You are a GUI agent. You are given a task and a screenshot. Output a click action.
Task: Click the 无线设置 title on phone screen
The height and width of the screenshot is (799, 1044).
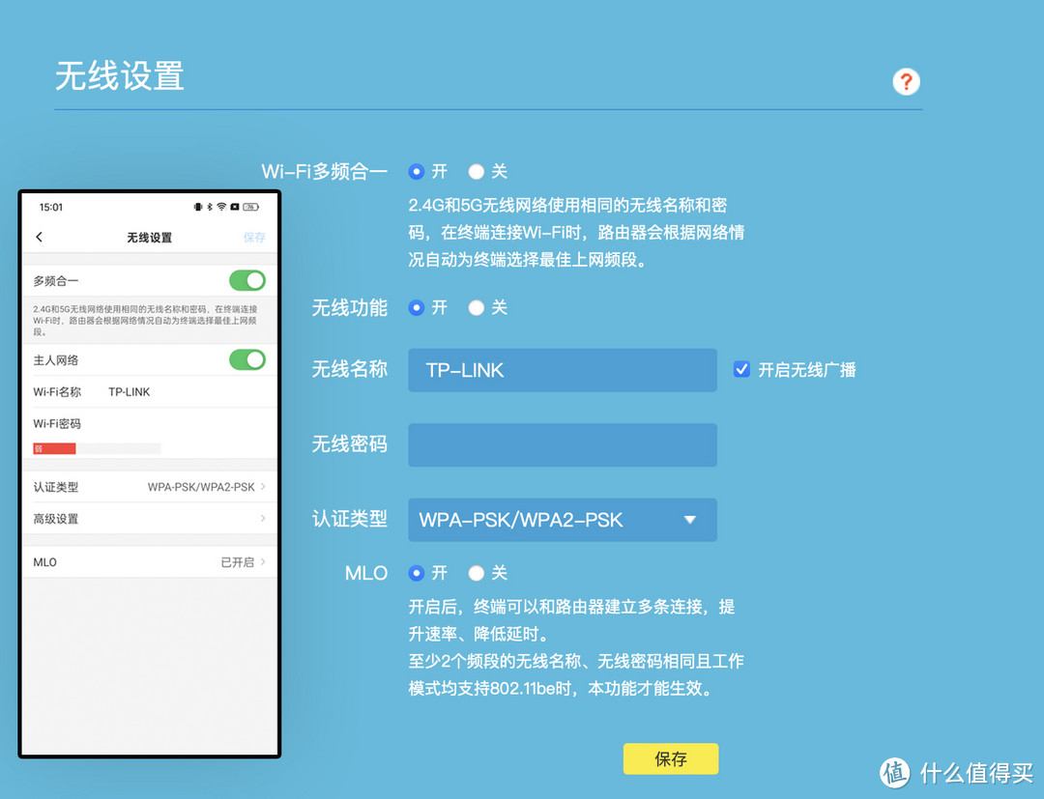tap(150, 238)
